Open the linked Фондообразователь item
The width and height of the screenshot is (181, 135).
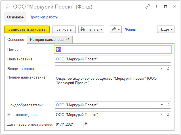pos(168,105)
